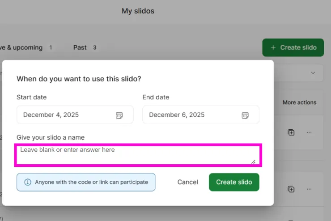Image resolution: width=331 pixels, height=221 pixels.
Task: Cancel the slido creation dialog
Action: click(x=187, y=182)
